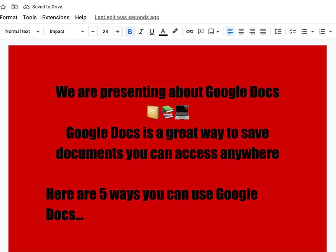Open the line spacing icon

(x=278, y=31)
